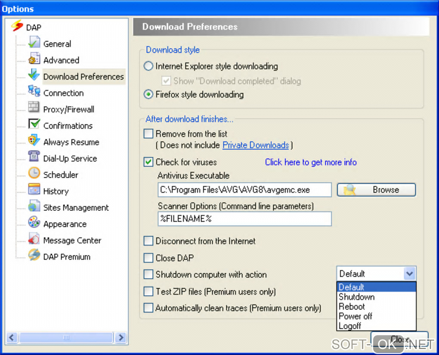
Task: Click the General checkmark icon
Action: click(34, 43)
